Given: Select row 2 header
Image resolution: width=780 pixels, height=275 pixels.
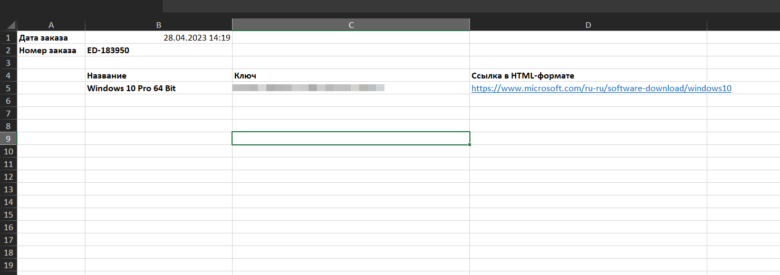Looking at the screenshot, I should point(8,51).
